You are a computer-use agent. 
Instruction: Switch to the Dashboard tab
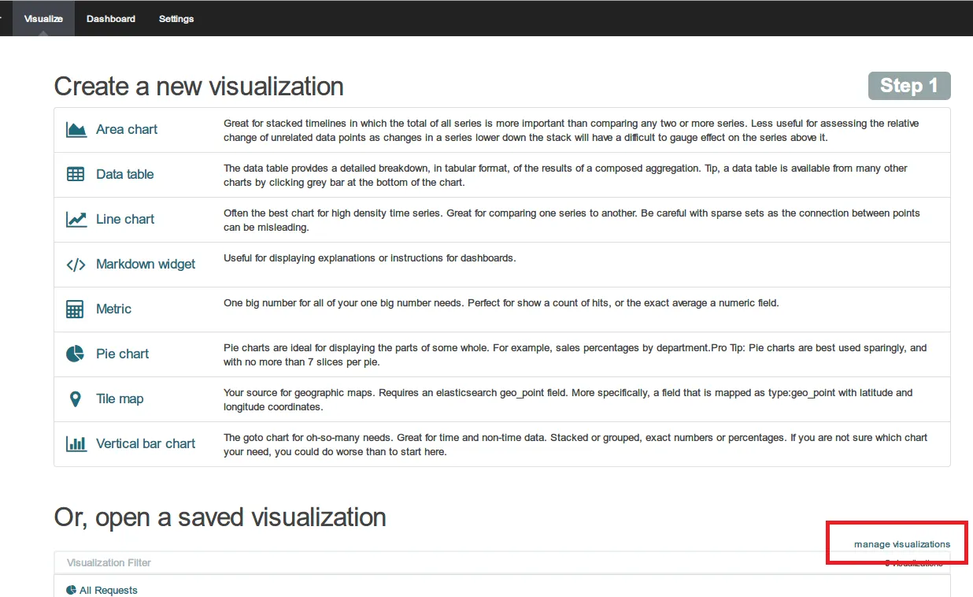coord(110,17)
